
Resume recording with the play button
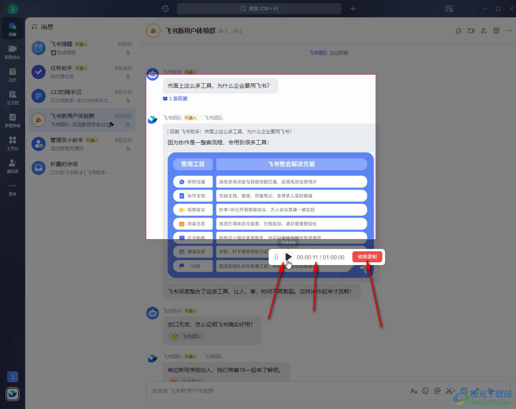click(x=288, y=257)
